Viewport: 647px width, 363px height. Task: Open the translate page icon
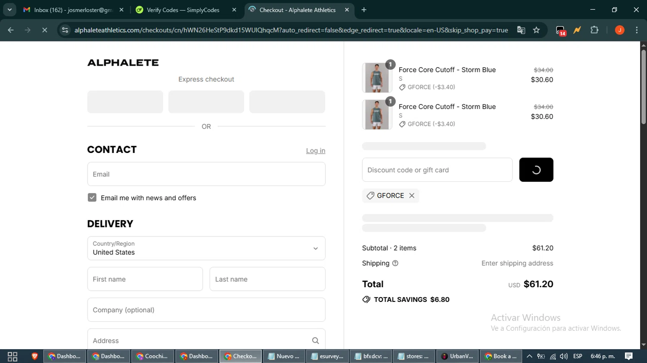pos(521,30)
